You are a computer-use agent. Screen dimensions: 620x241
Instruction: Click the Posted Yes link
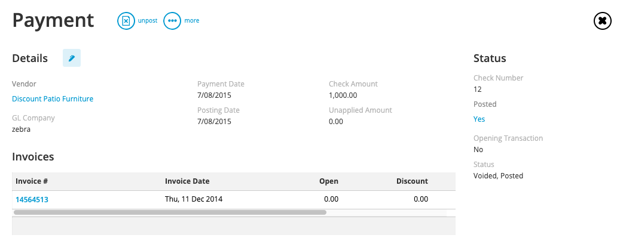click(x=479, y=119)
